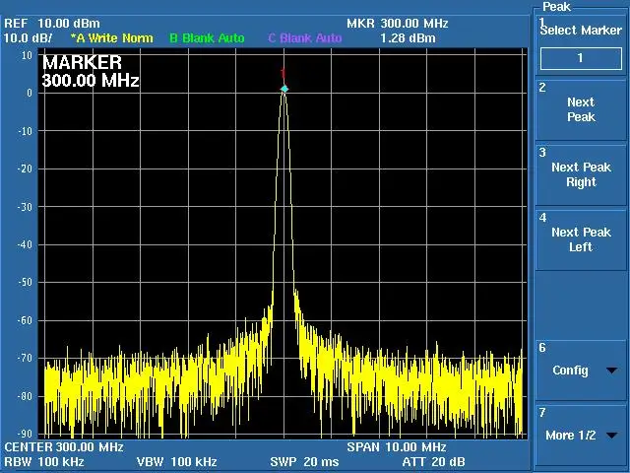
Task: Click the -90 y-axis tick label
Action: point(24,434)
